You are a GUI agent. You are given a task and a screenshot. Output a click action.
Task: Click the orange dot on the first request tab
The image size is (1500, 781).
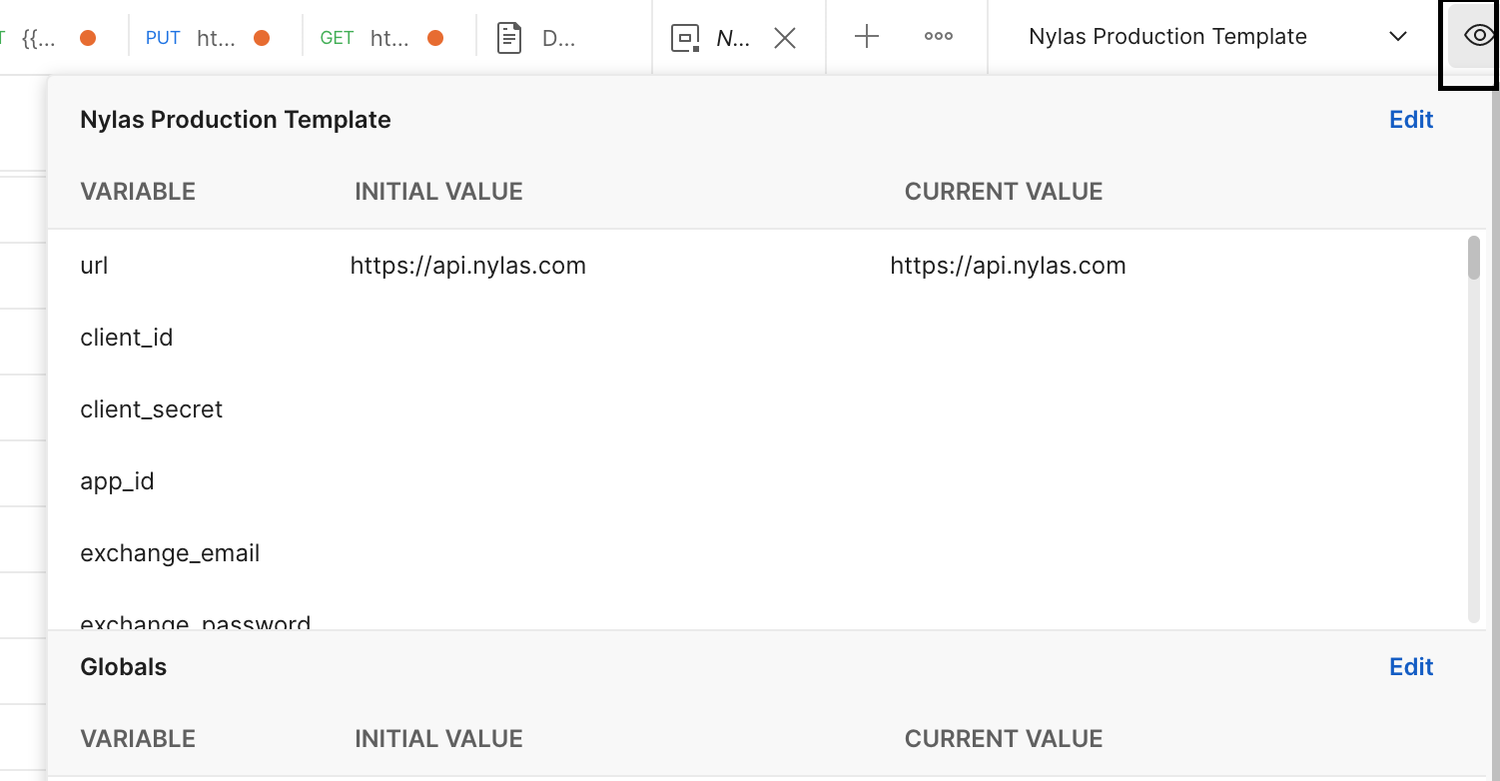coord(88,36)
